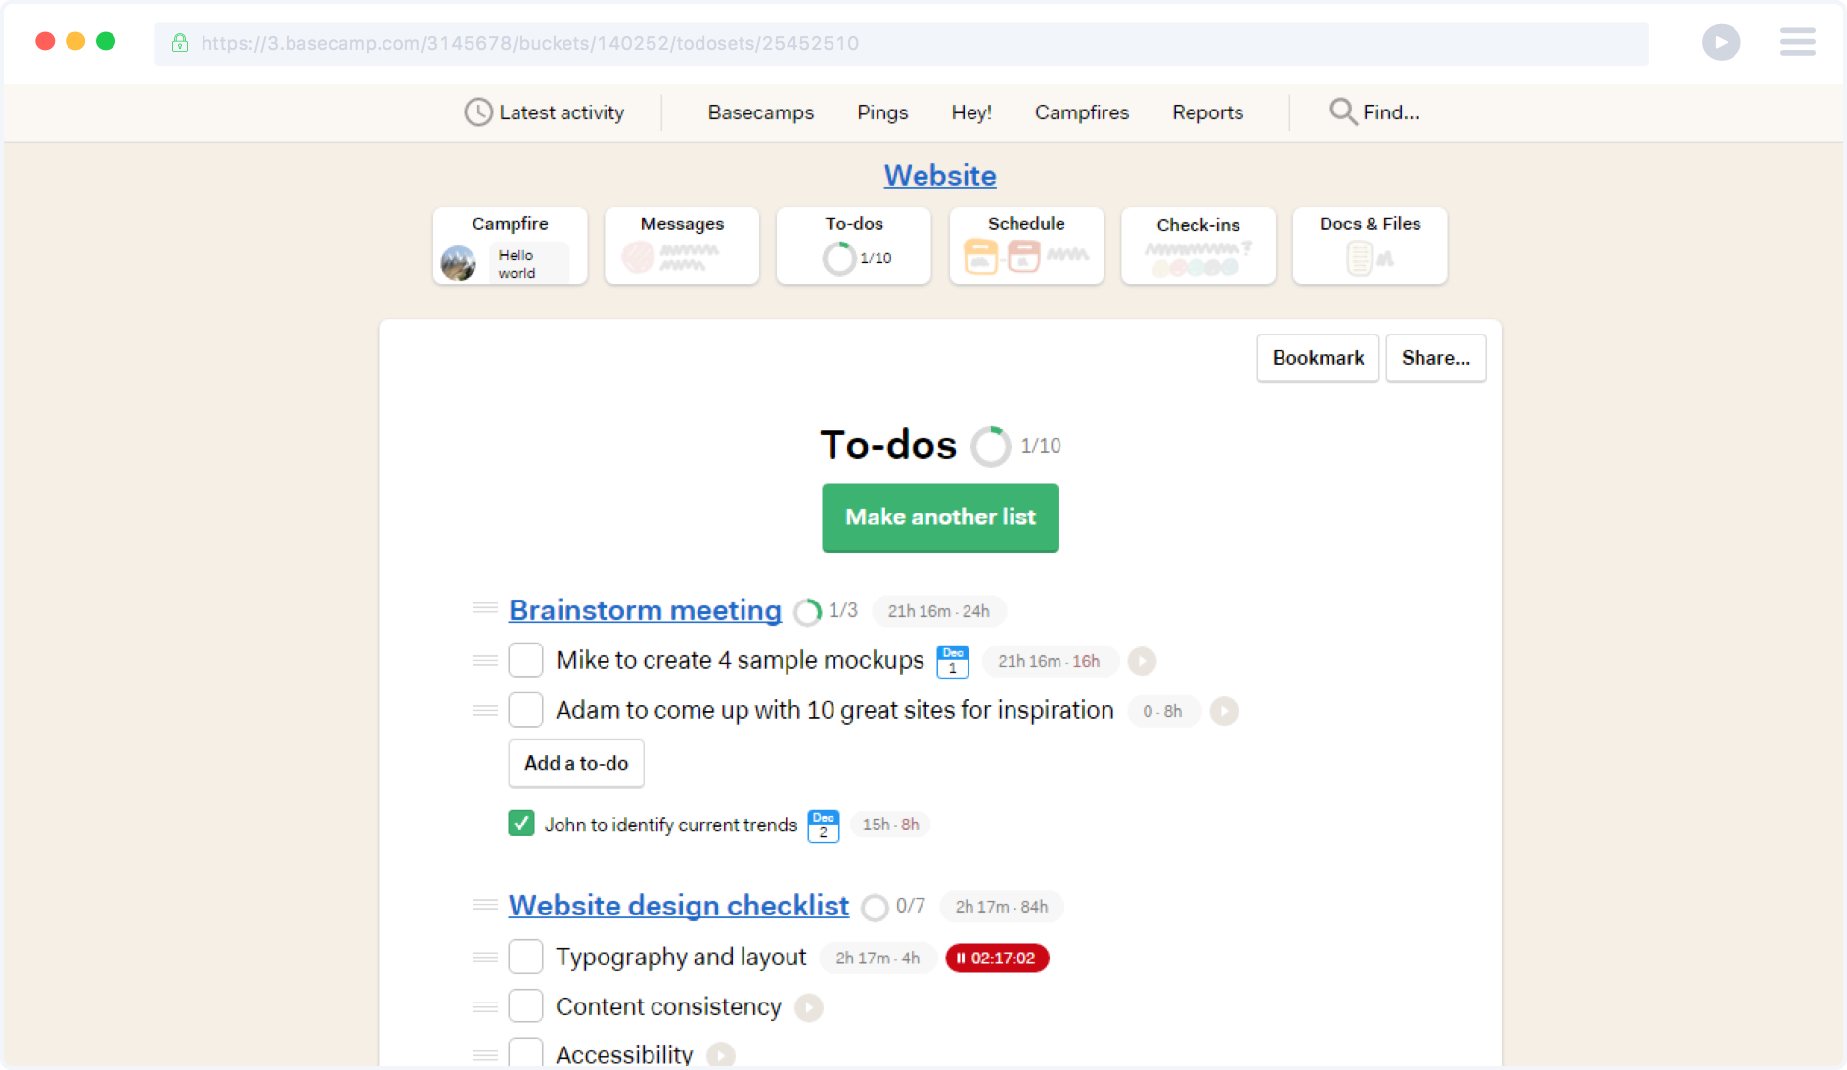Open the Basecamps menu

click(760, 112)
